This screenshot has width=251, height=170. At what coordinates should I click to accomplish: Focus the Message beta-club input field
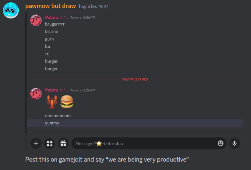pyautogui.click(x=144, y=143)
